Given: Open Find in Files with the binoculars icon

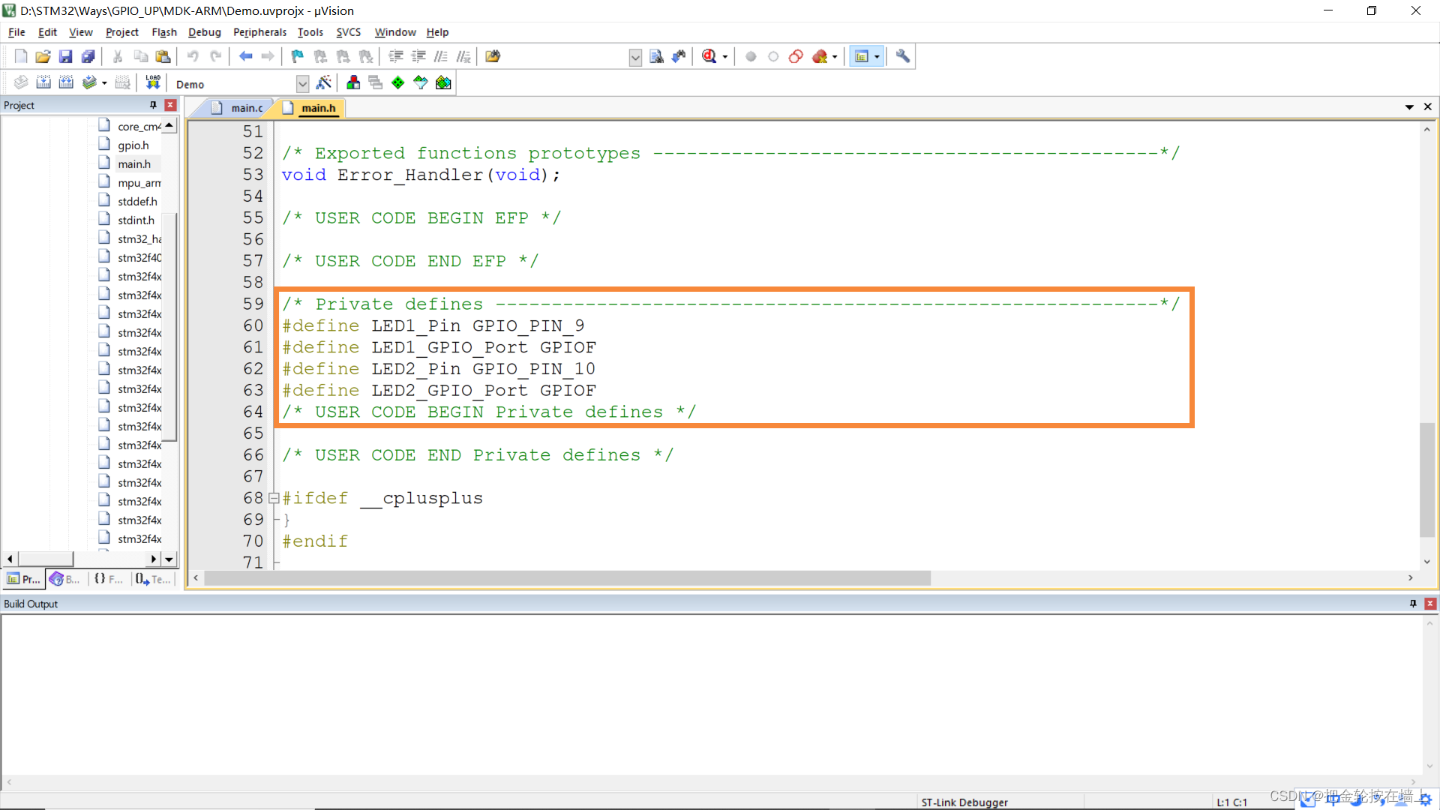Looking at the screenshot, I should 493,56.
